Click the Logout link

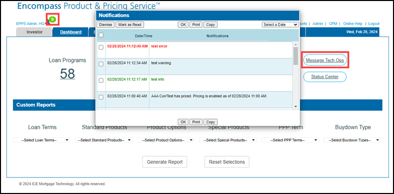[x=374, y=24]
